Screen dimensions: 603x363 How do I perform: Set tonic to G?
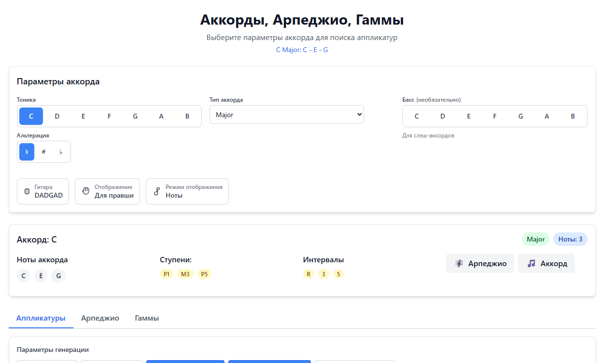[x=135, y=116]
